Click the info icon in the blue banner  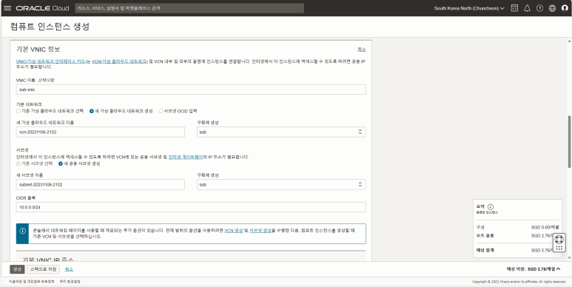pos(23,231)
